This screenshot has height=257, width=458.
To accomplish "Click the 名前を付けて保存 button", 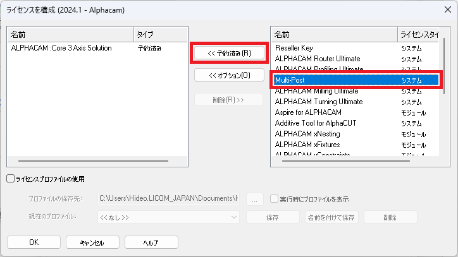I will (331, 217).
